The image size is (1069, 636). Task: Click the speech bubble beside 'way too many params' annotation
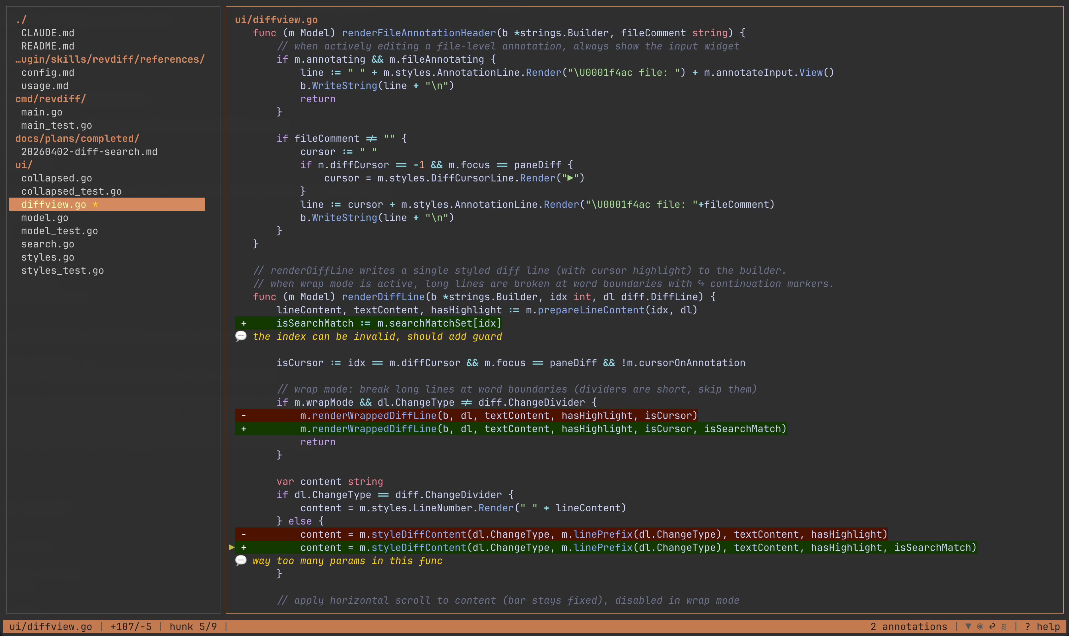click(241, 560)
